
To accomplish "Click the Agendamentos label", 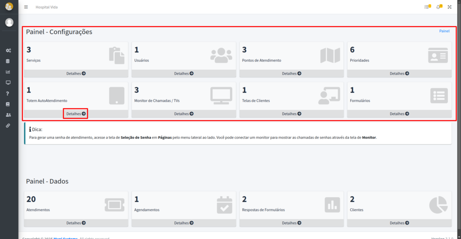I will 147,210.
